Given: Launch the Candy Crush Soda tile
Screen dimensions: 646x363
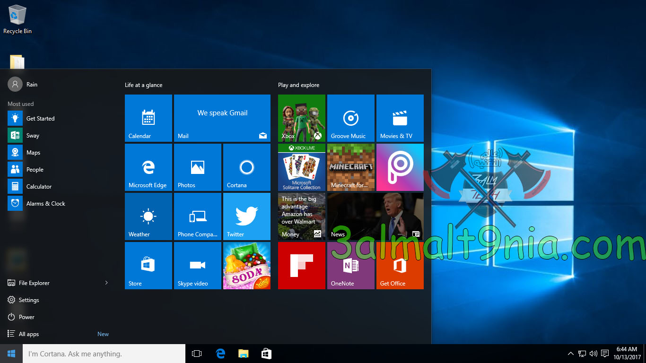Looking at the screenshot, I should click(247, 266).
